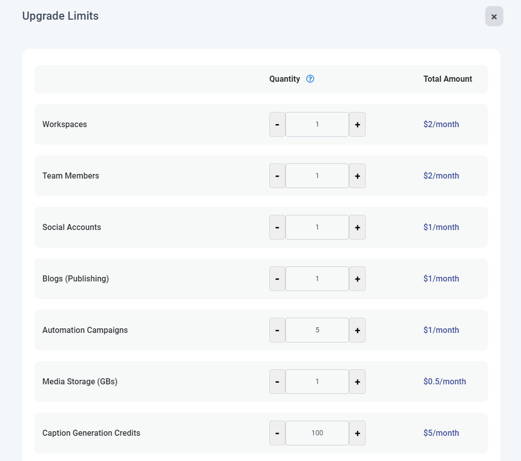The height and width of the screenshot is (461, 521).
Task: Reduce the Social Accounts quantity
Action: pyautogui.click(x=277, y=227)
